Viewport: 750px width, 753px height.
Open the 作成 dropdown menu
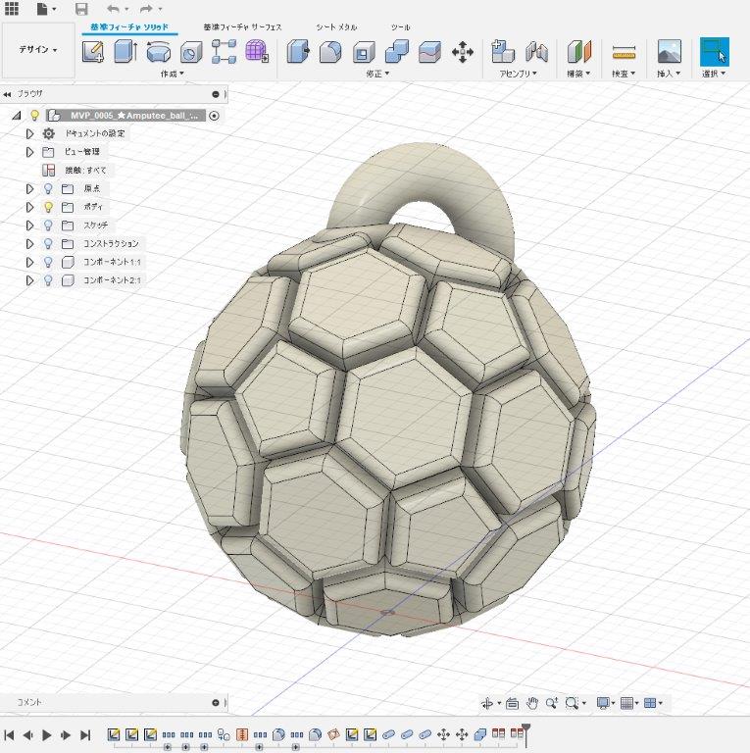pyautogui.click(x=173, y=74)
